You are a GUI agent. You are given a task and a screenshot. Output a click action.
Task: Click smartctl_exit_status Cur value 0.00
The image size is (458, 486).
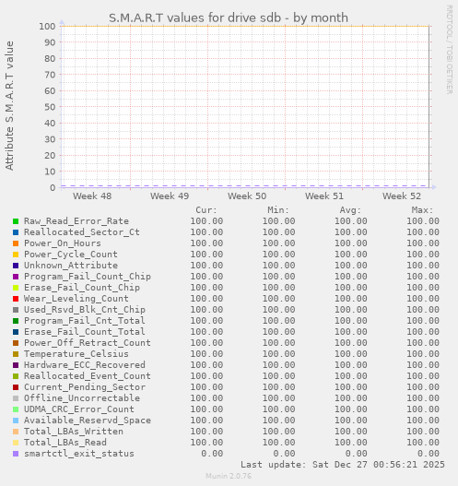pyautogui.click(x=212, y=454)
